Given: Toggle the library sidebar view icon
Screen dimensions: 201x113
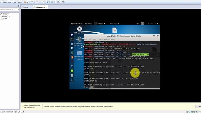Looking at the screenshot, I should (48, 2).
